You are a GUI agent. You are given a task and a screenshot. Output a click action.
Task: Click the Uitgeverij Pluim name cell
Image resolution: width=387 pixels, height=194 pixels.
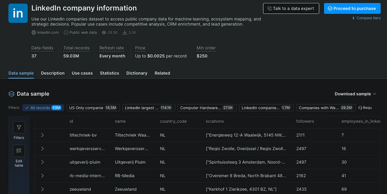tap(130, 162)
